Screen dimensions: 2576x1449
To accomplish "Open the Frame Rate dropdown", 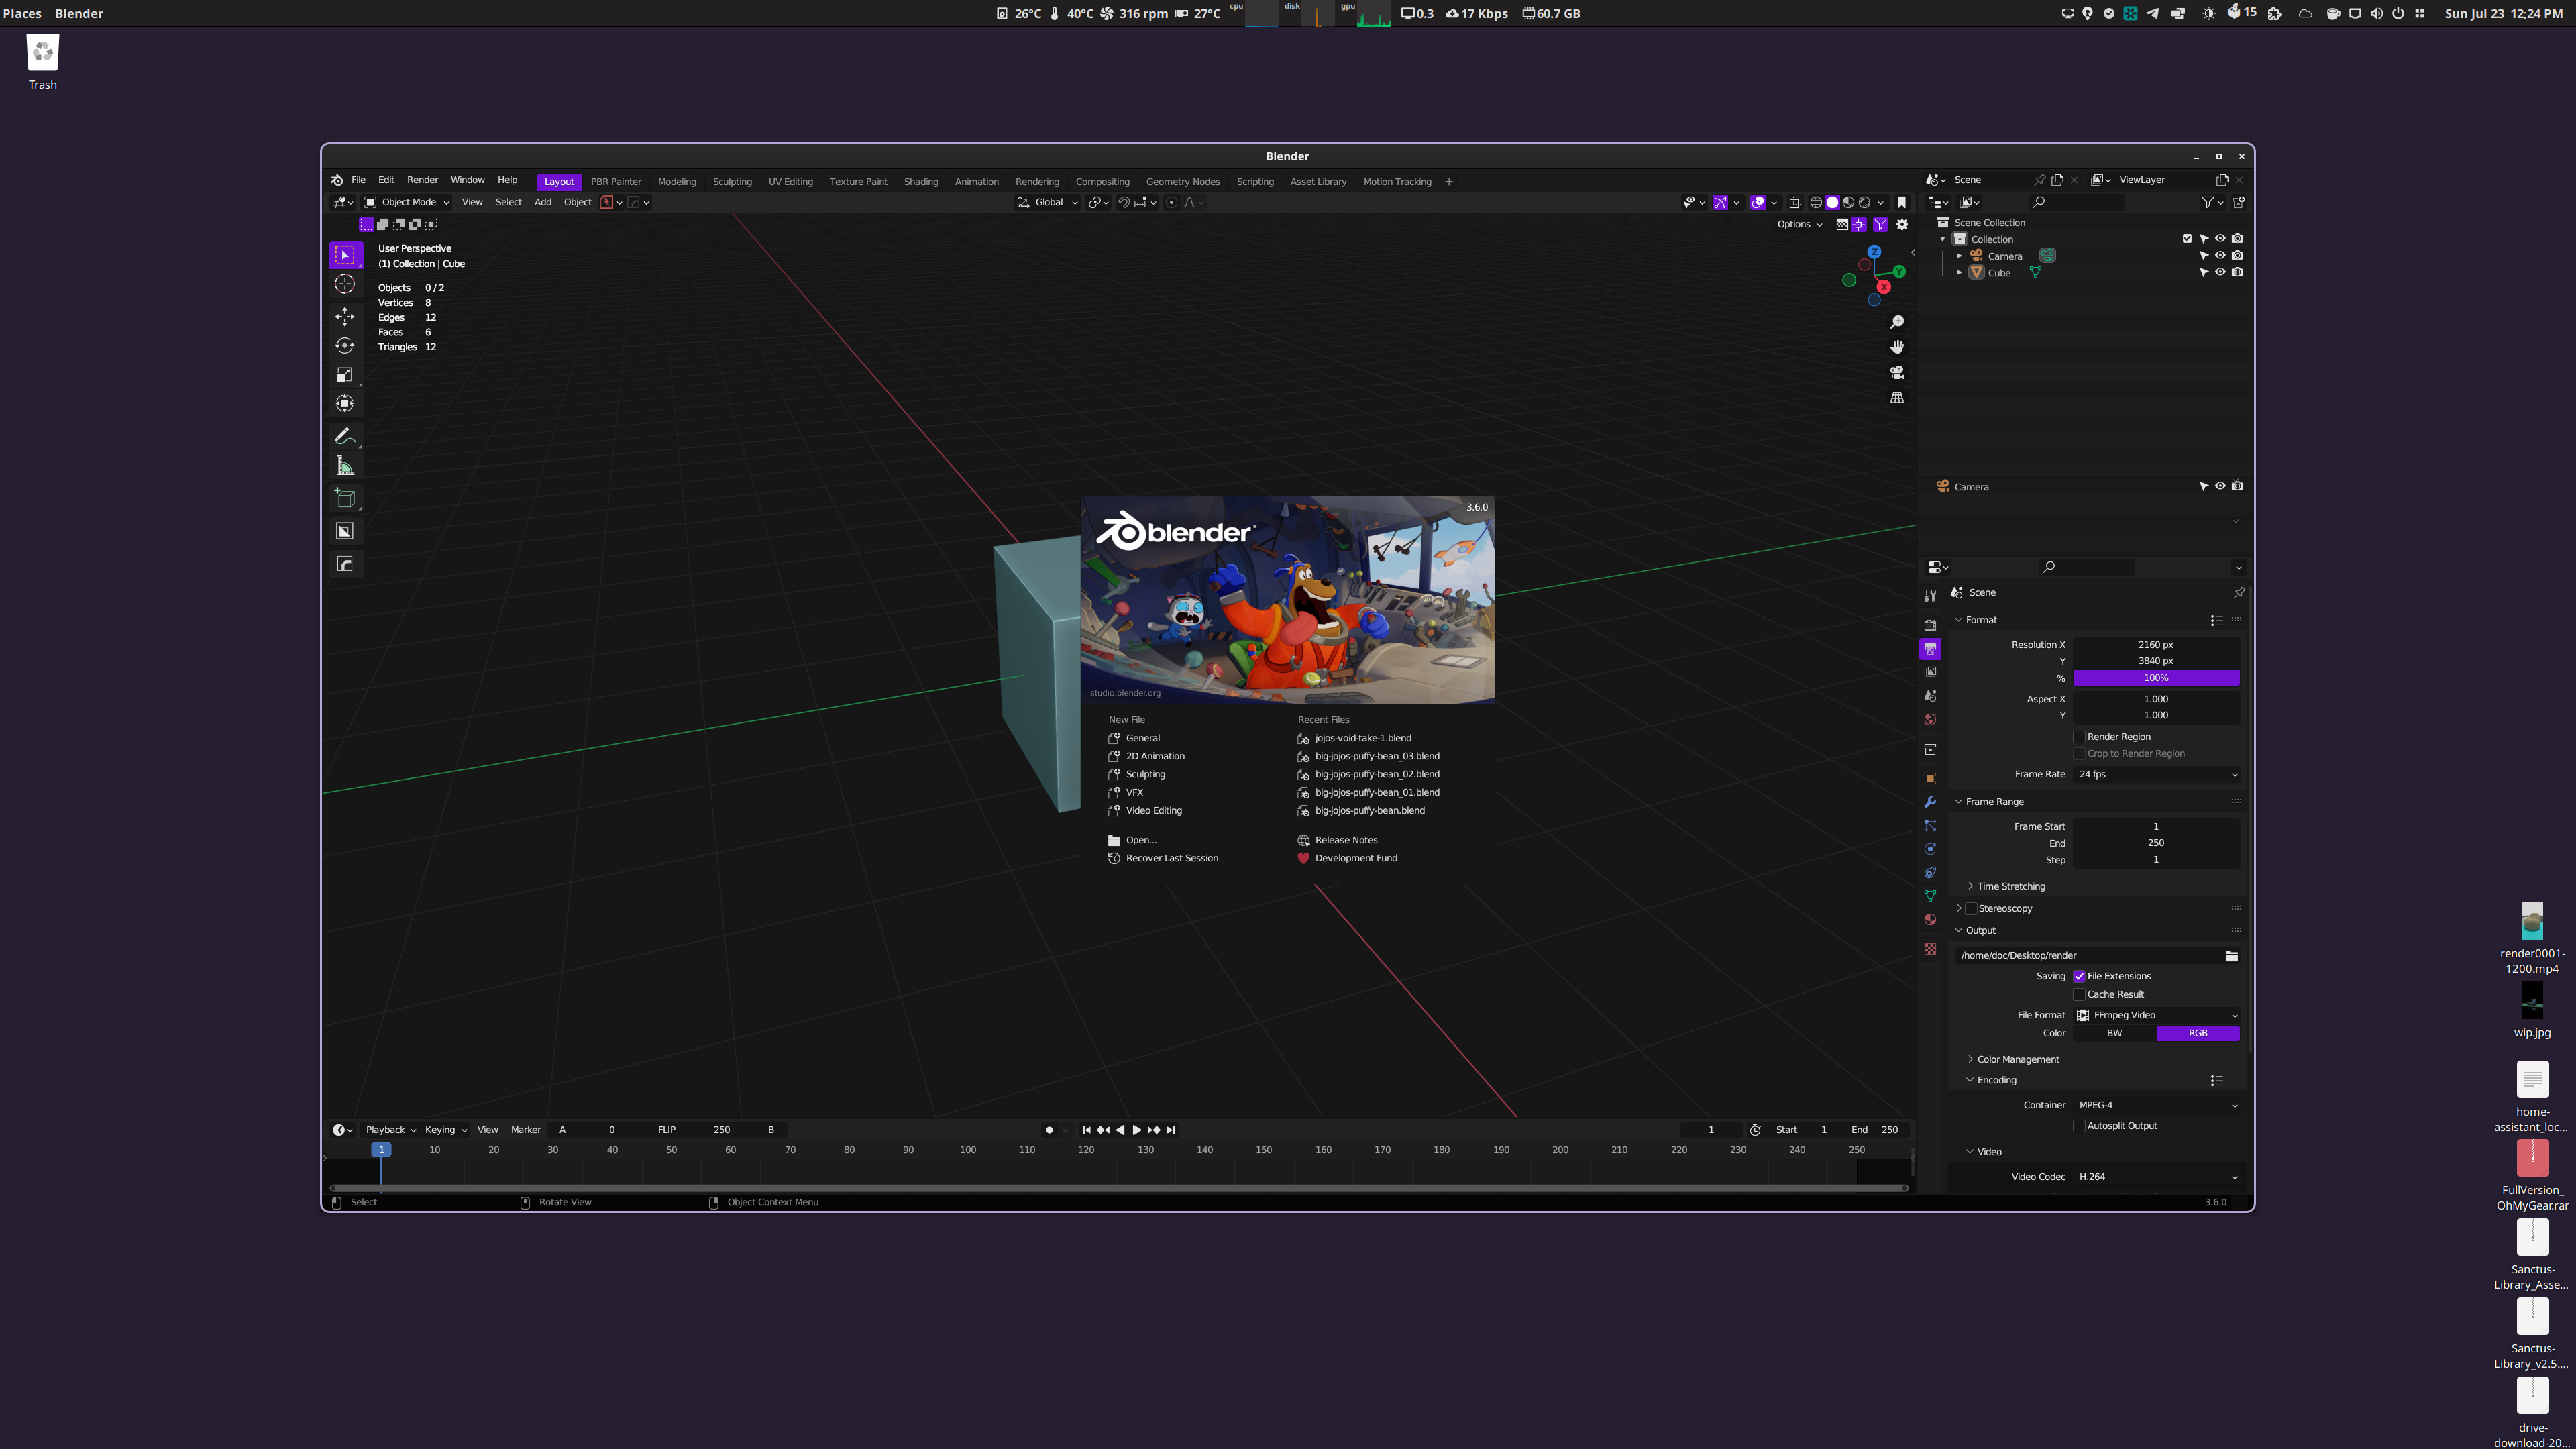I will pyautogui.click(x=2156, y=774).
